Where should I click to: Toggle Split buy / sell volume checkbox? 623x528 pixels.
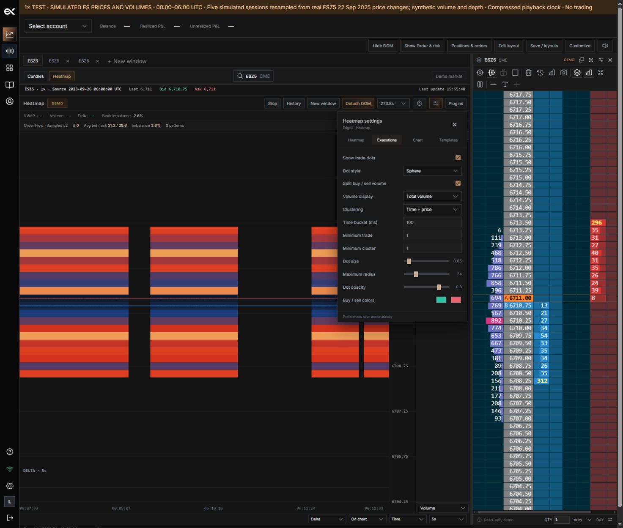tap(458, 183)
